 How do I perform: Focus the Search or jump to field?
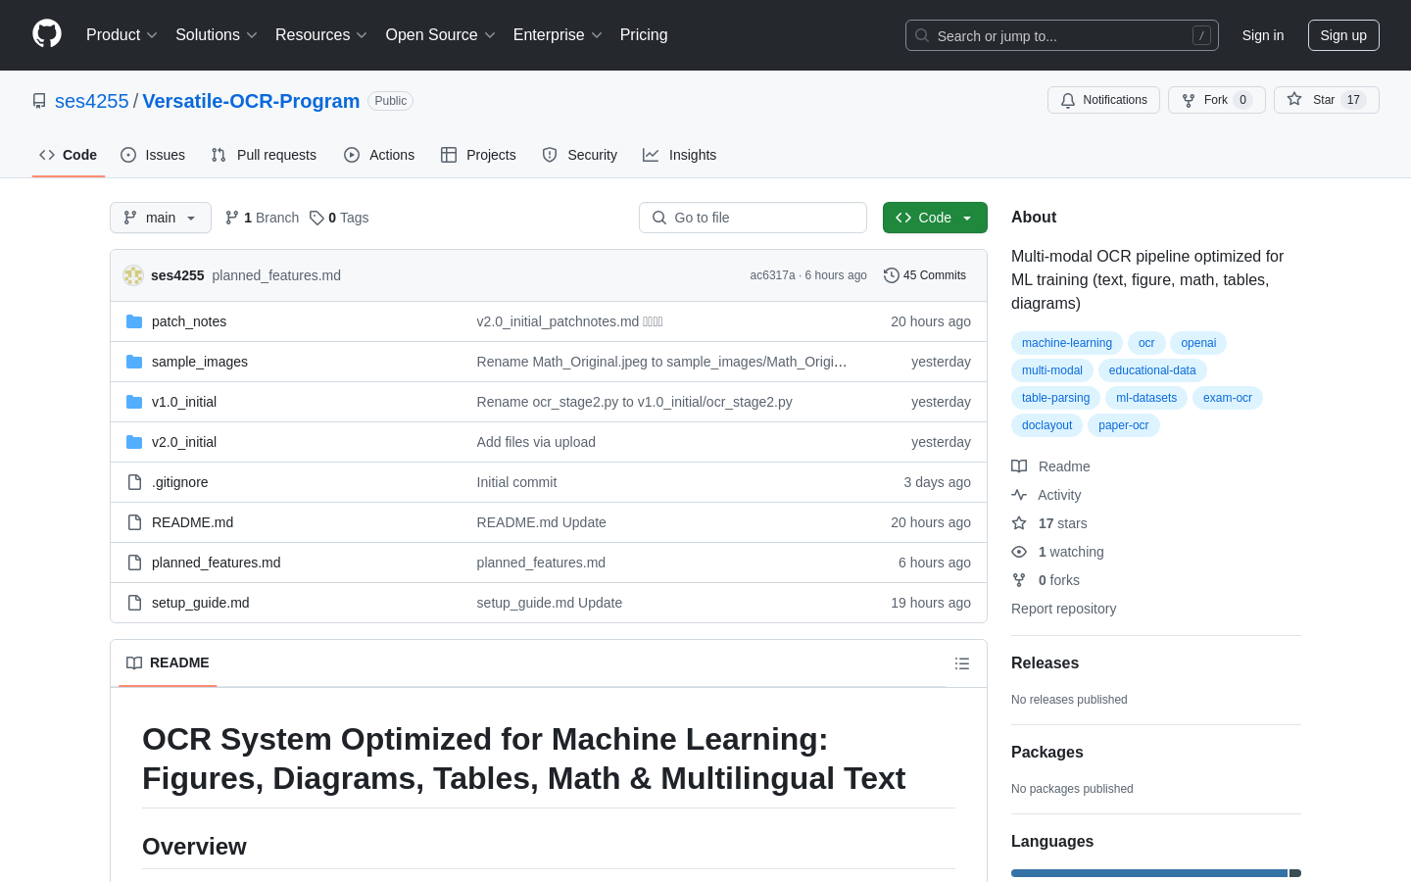click(1062, 35)
